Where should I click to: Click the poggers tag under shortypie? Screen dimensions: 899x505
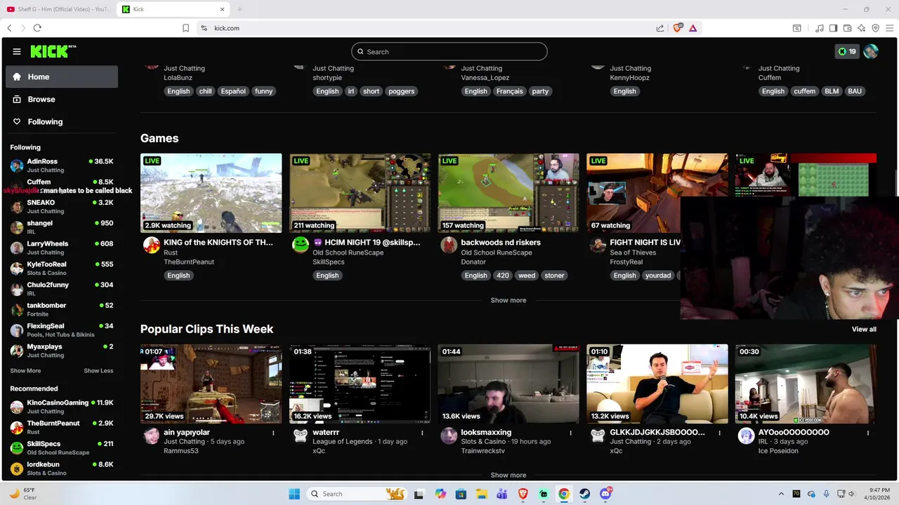click(401, 91)
